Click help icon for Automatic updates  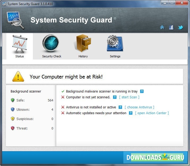pyautogui.click(x=131, y=113)
